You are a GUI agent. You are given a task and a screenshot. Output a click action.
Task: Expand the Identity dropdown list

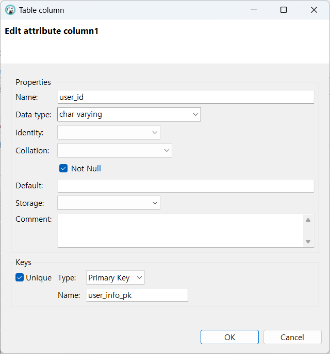click(x=155, y=132)
